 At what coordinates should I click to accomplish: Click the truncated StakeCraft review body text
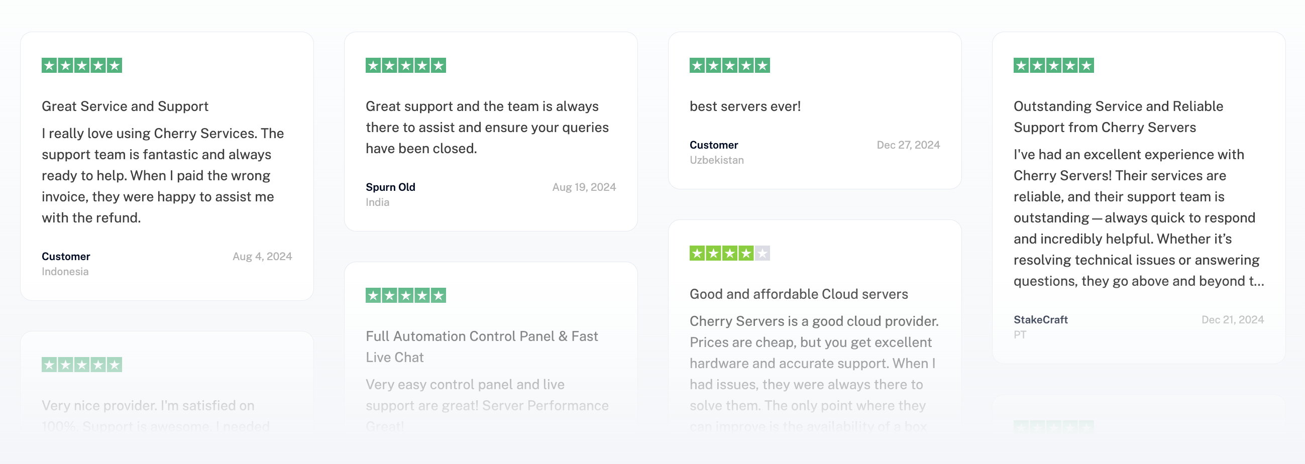tap(1138, 218)
